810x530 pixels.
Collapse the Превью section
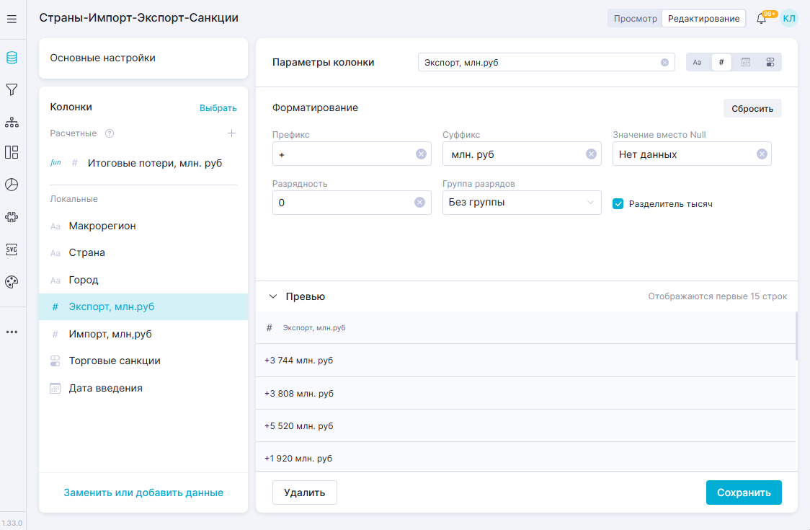[273, 296]
